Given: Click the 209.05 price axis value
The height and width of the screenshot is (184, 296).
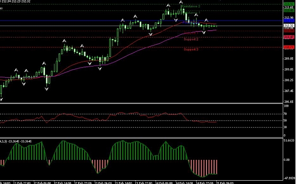Looking at the screenshot, I should (x=289, y=69).
